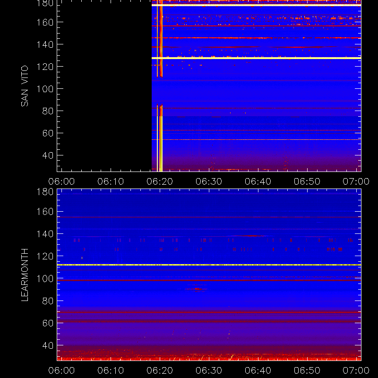Select the 80 tick label on San Vito plot
Screen dimensions: 378x378
(x=48, y=111)
